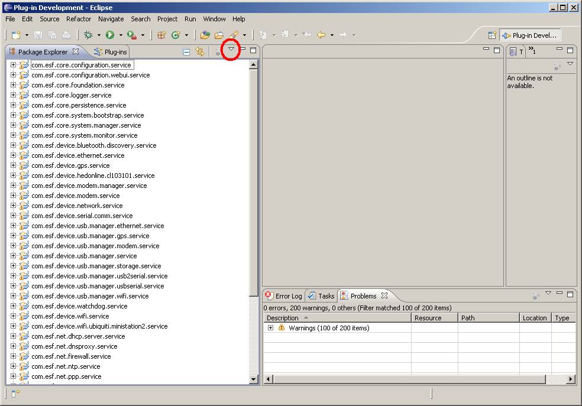The width and height of the screenshot is (582, 406).
Task: Expand com.esf.core.configuration.service project node
Action: tap(14, 65)
